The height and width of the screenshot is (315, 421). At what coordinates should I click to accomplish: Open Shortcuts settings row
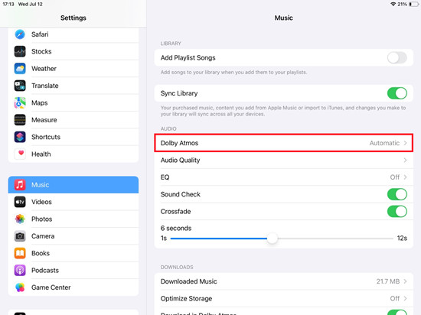tap(73, 137)
